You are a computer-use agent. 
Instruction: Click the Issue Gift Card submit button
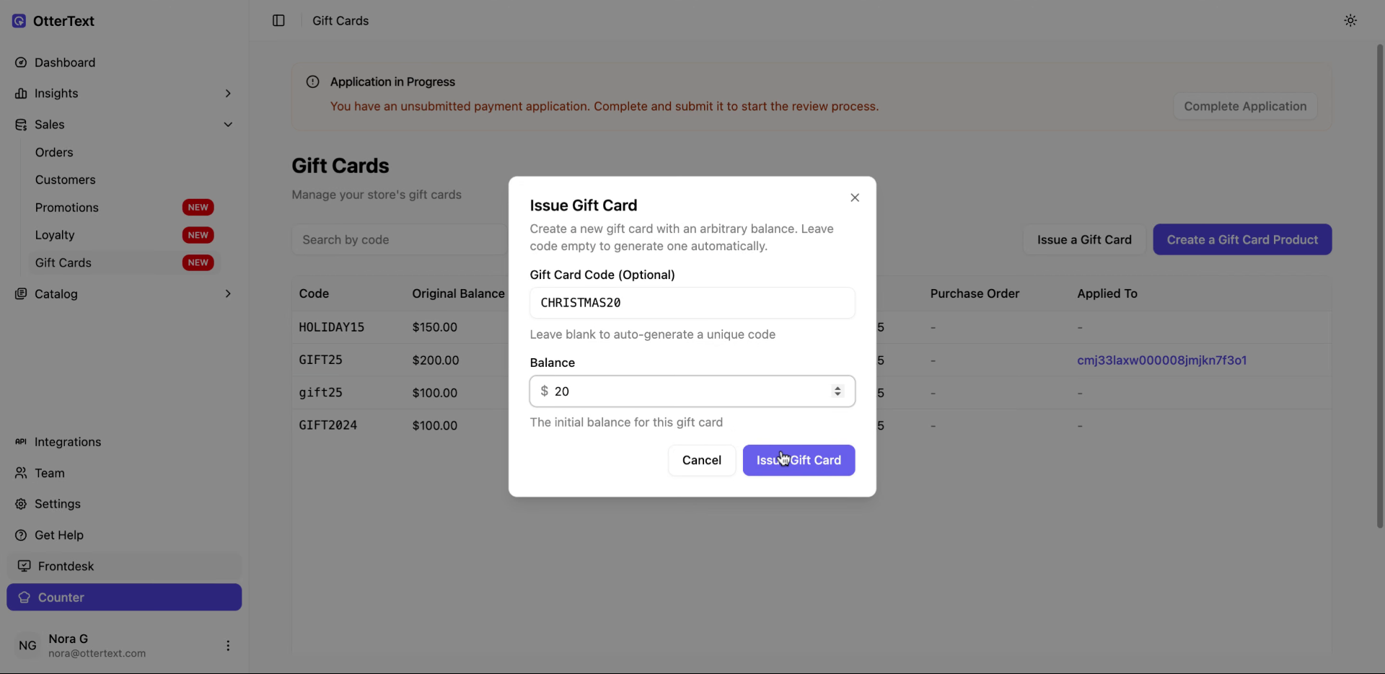[799, 461]
